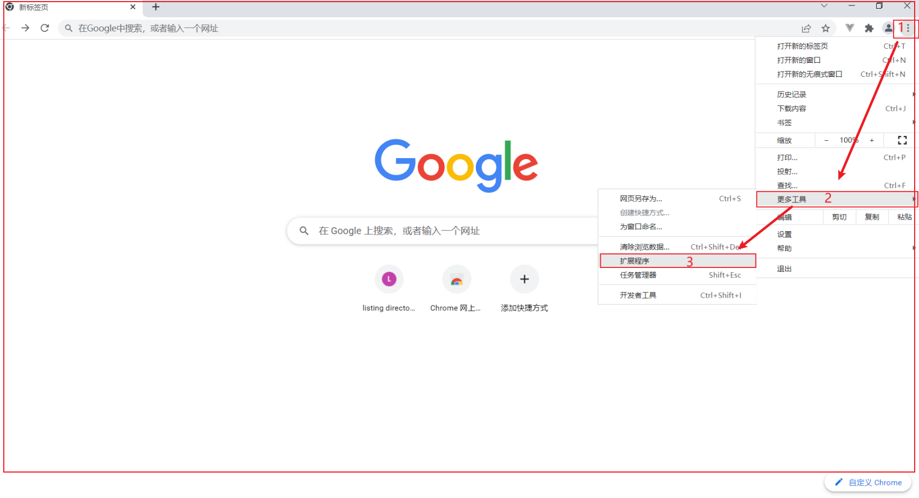Open 任务管理器 task manager
Image resolution: width=919 pixels, height=498 pixels.
(677, 275)
